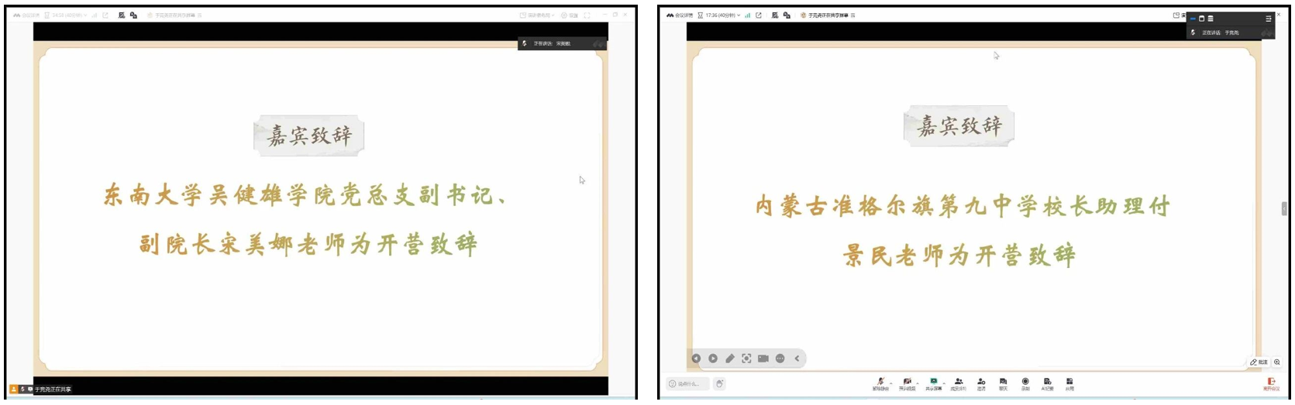Unmute the microphone in the meeting toolbar

coord(880,382)
